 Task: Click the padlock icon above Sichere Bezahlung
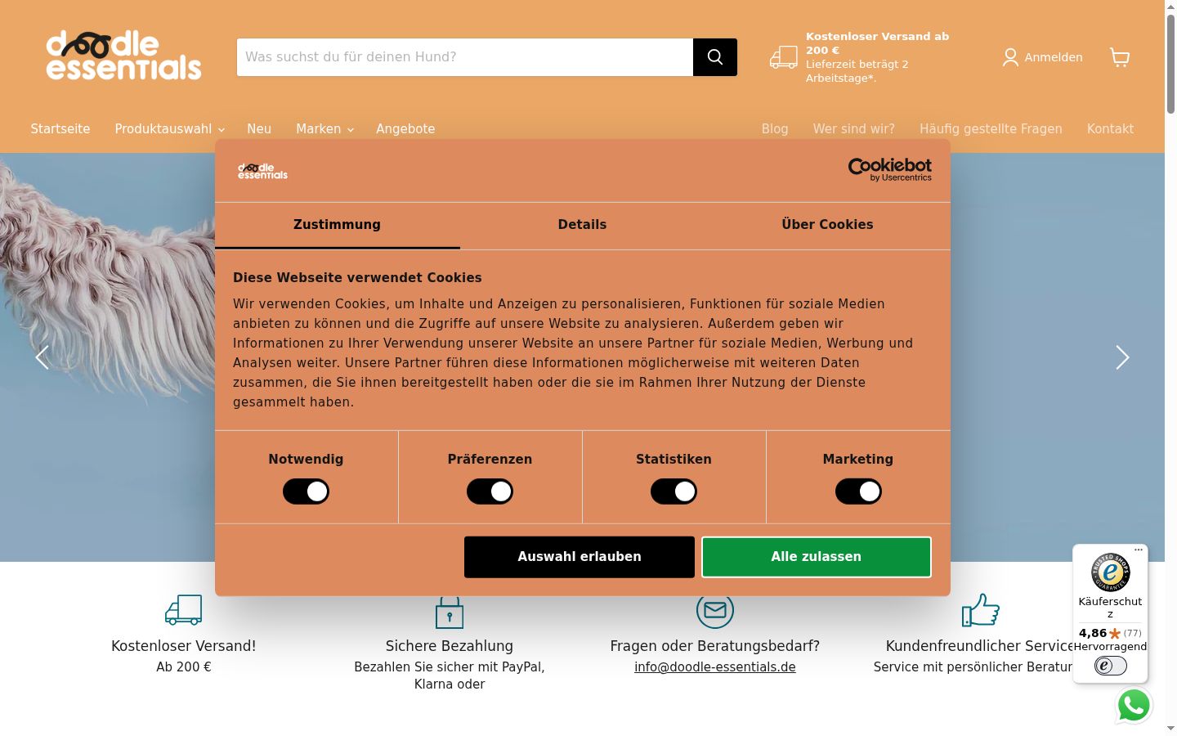pos(450,612)
